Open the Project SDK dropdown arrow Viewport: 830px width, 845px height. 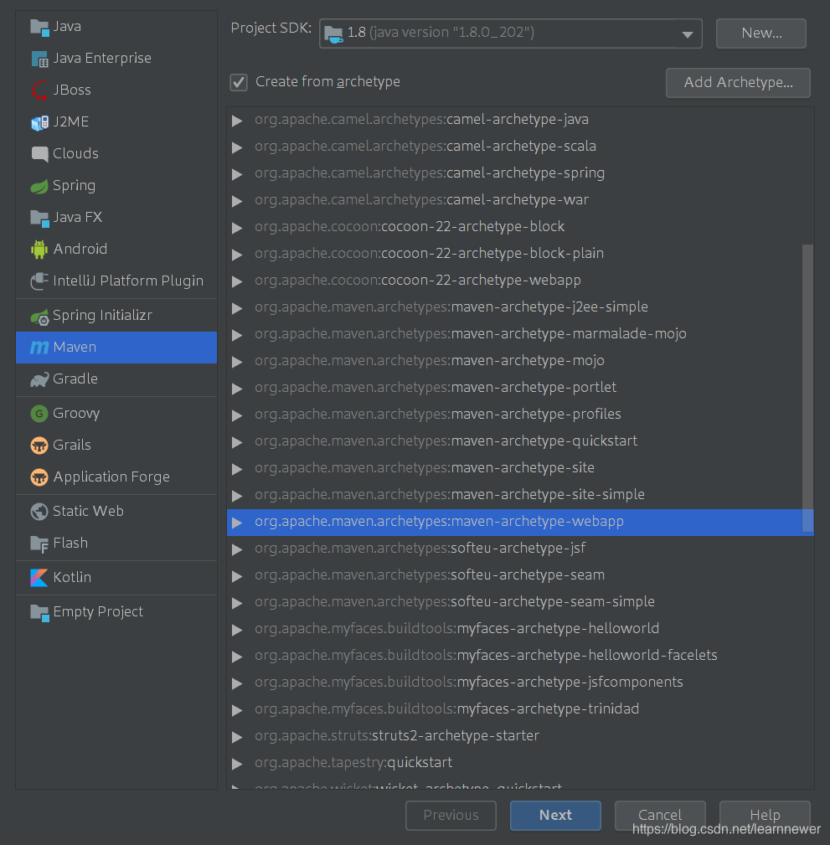pyautogui.click(x=687, y=34)
